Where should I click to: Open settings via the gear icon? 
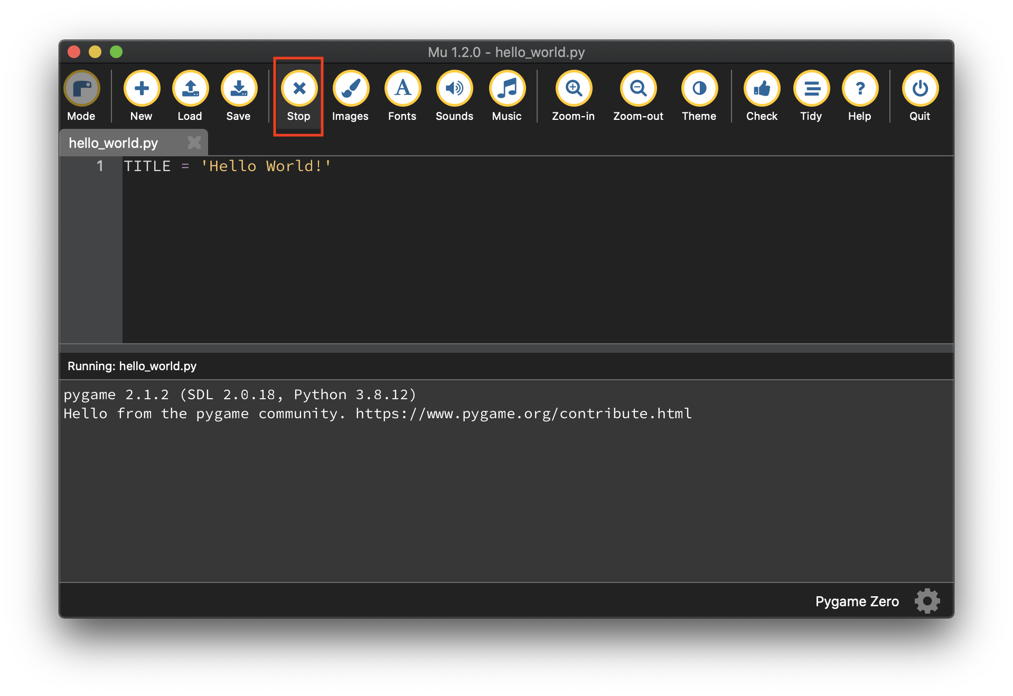927,601
